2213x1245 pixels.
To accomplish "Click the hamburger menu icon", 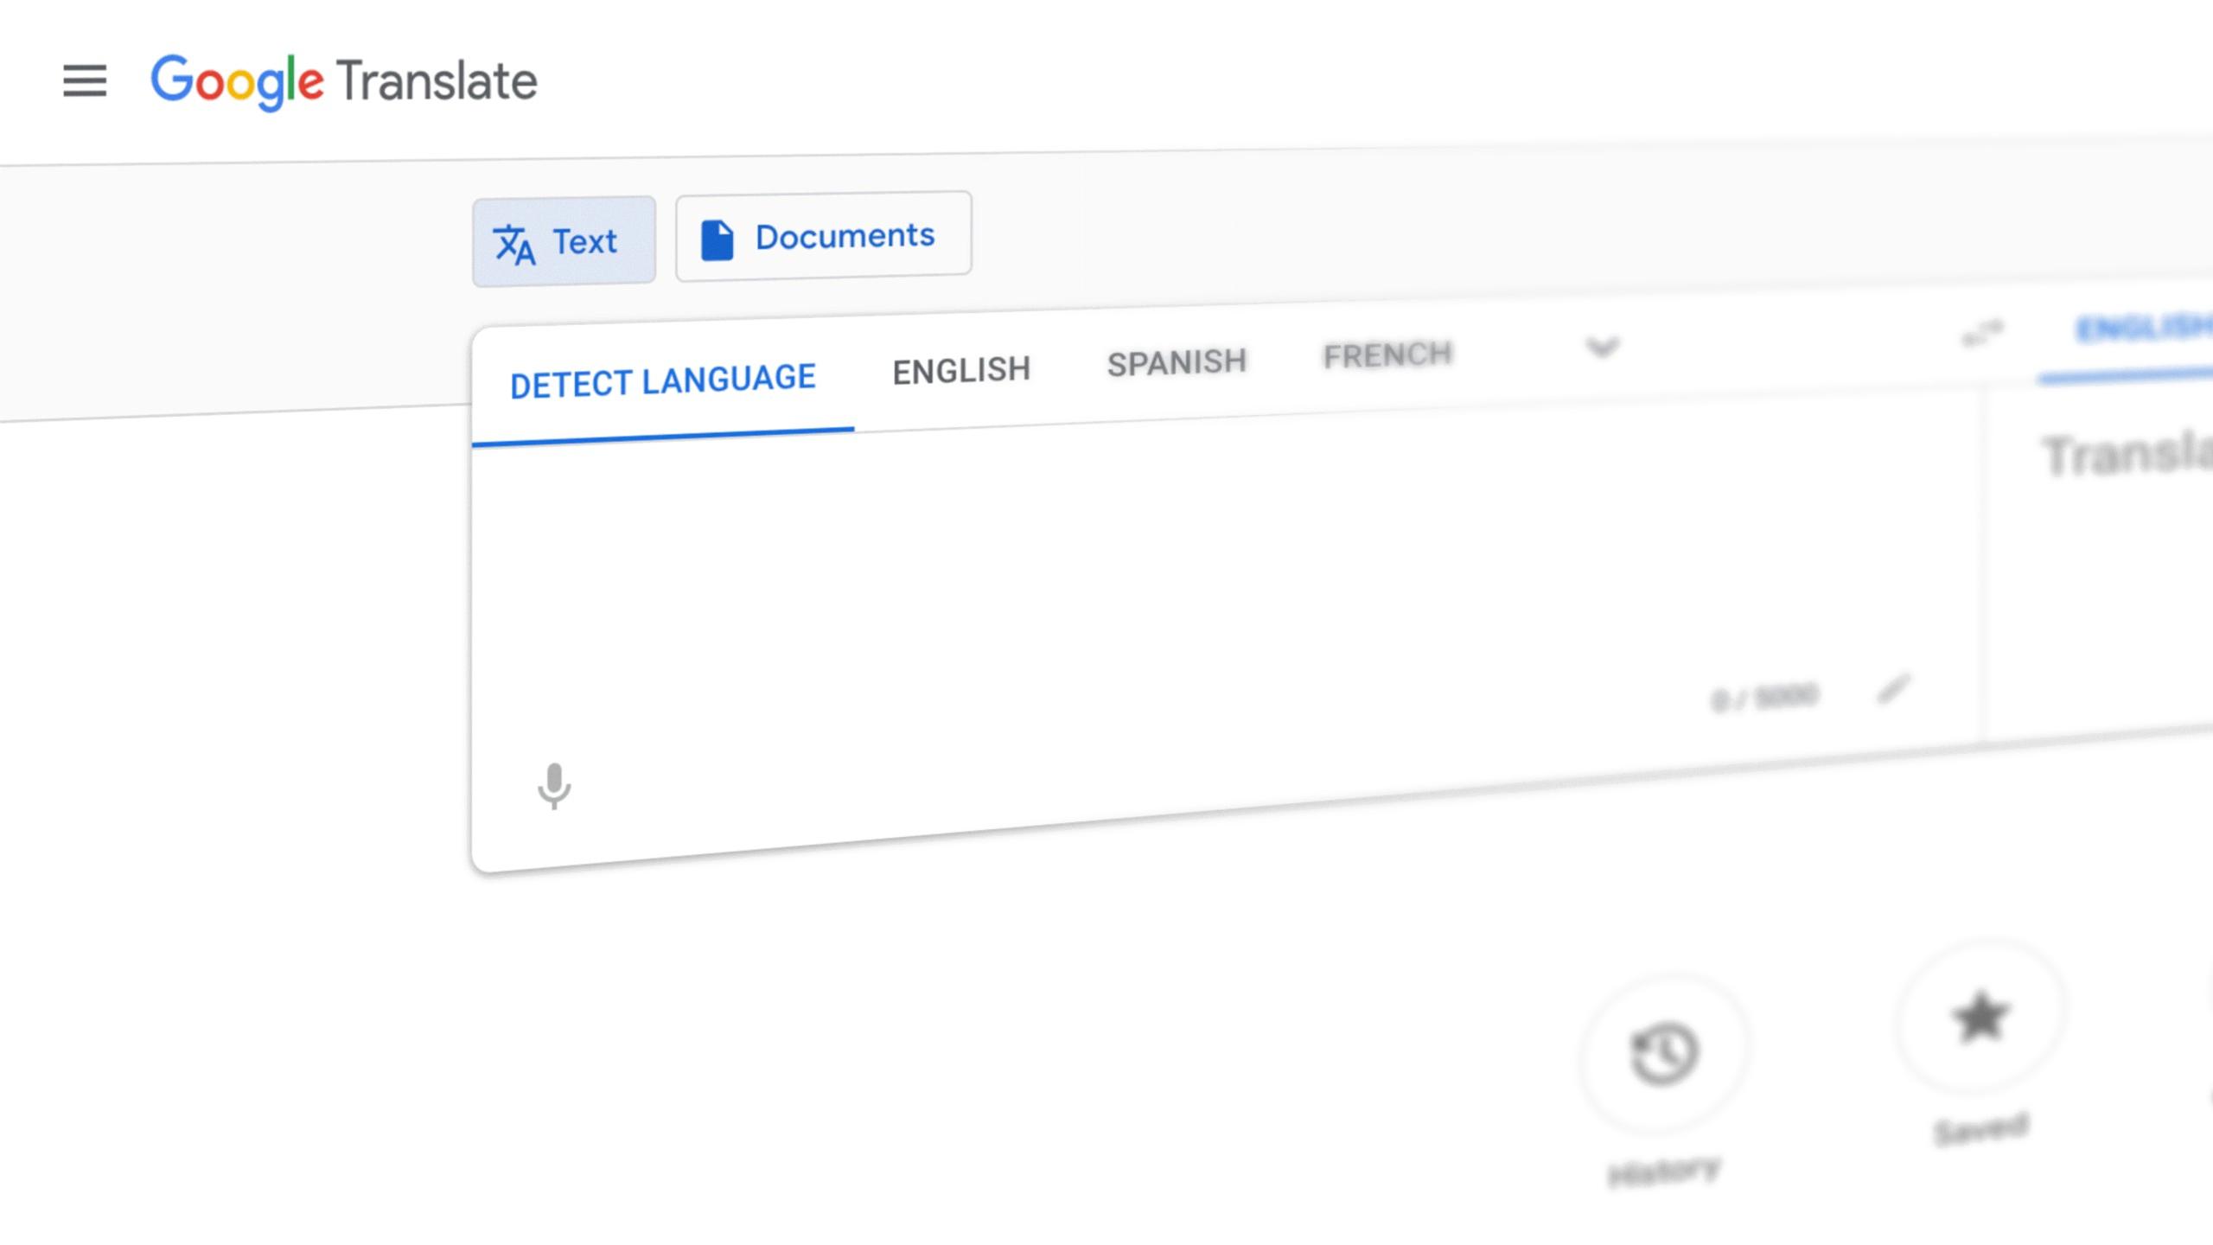I will pos(84,80).
